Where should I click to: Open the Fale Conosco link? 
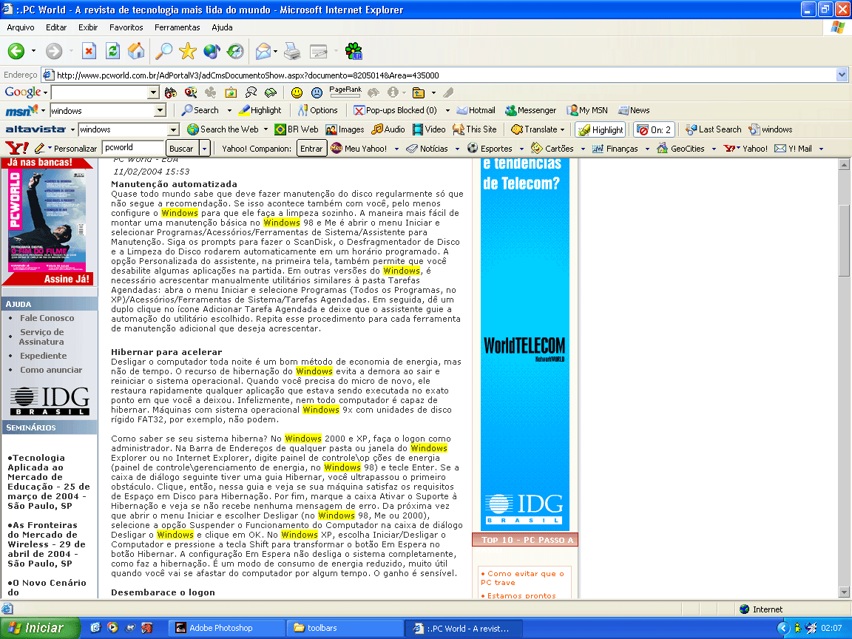pos(47,318)
